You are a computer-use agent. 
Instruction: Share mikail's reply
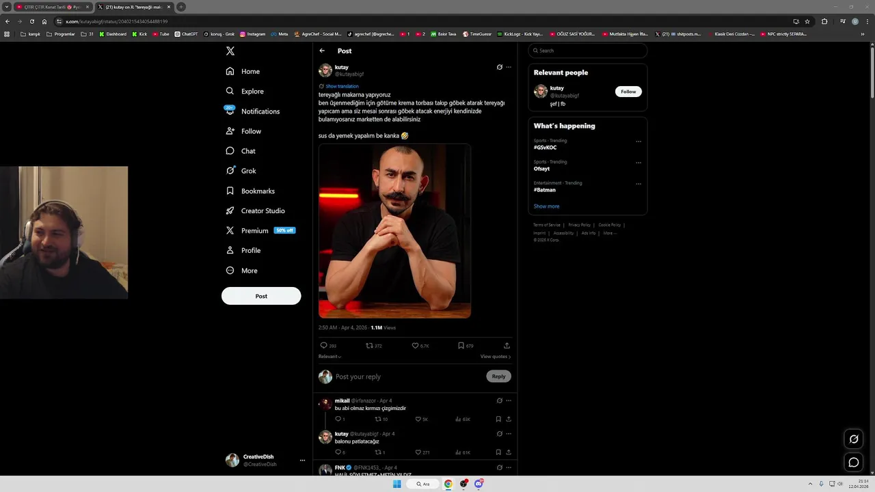(x=509, y=419)
